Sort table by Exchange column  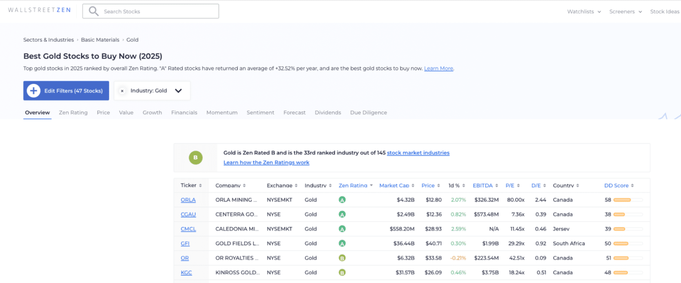tap(282, 185)
